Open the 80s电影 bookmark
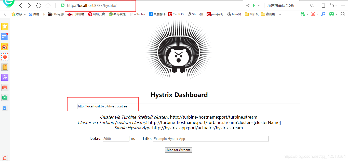Viewport: 348px width, 161px height. click(x=56, y=14)
